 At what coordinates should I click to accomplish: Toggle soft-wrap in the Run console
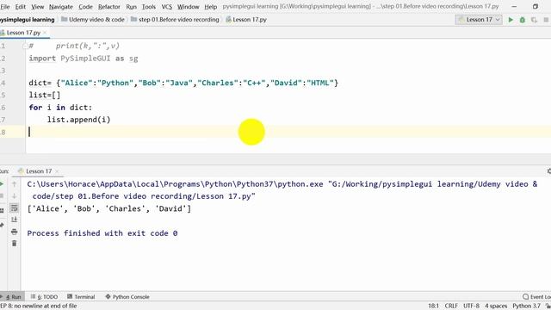point(14,208)
